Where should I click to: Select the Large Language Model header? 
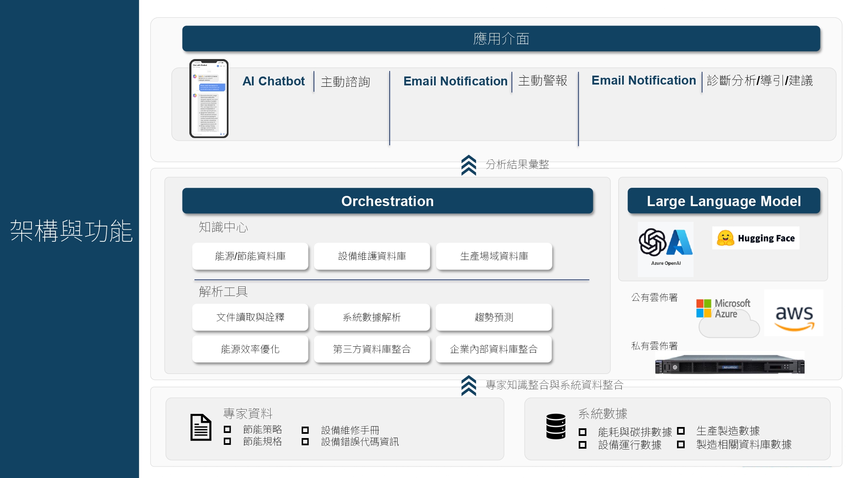(x=723, y=201)
